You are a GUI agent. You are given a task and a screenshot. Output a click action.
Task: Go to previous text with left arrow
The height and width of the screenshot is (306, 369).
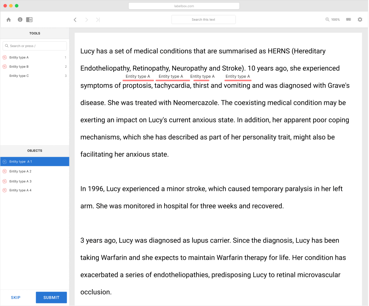pyautogui.click(x=75, y=20)
